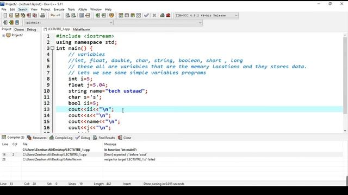Click the Close file toolbar icon
The height and width of the screenshot is (195, 348).
click(29, 15)
